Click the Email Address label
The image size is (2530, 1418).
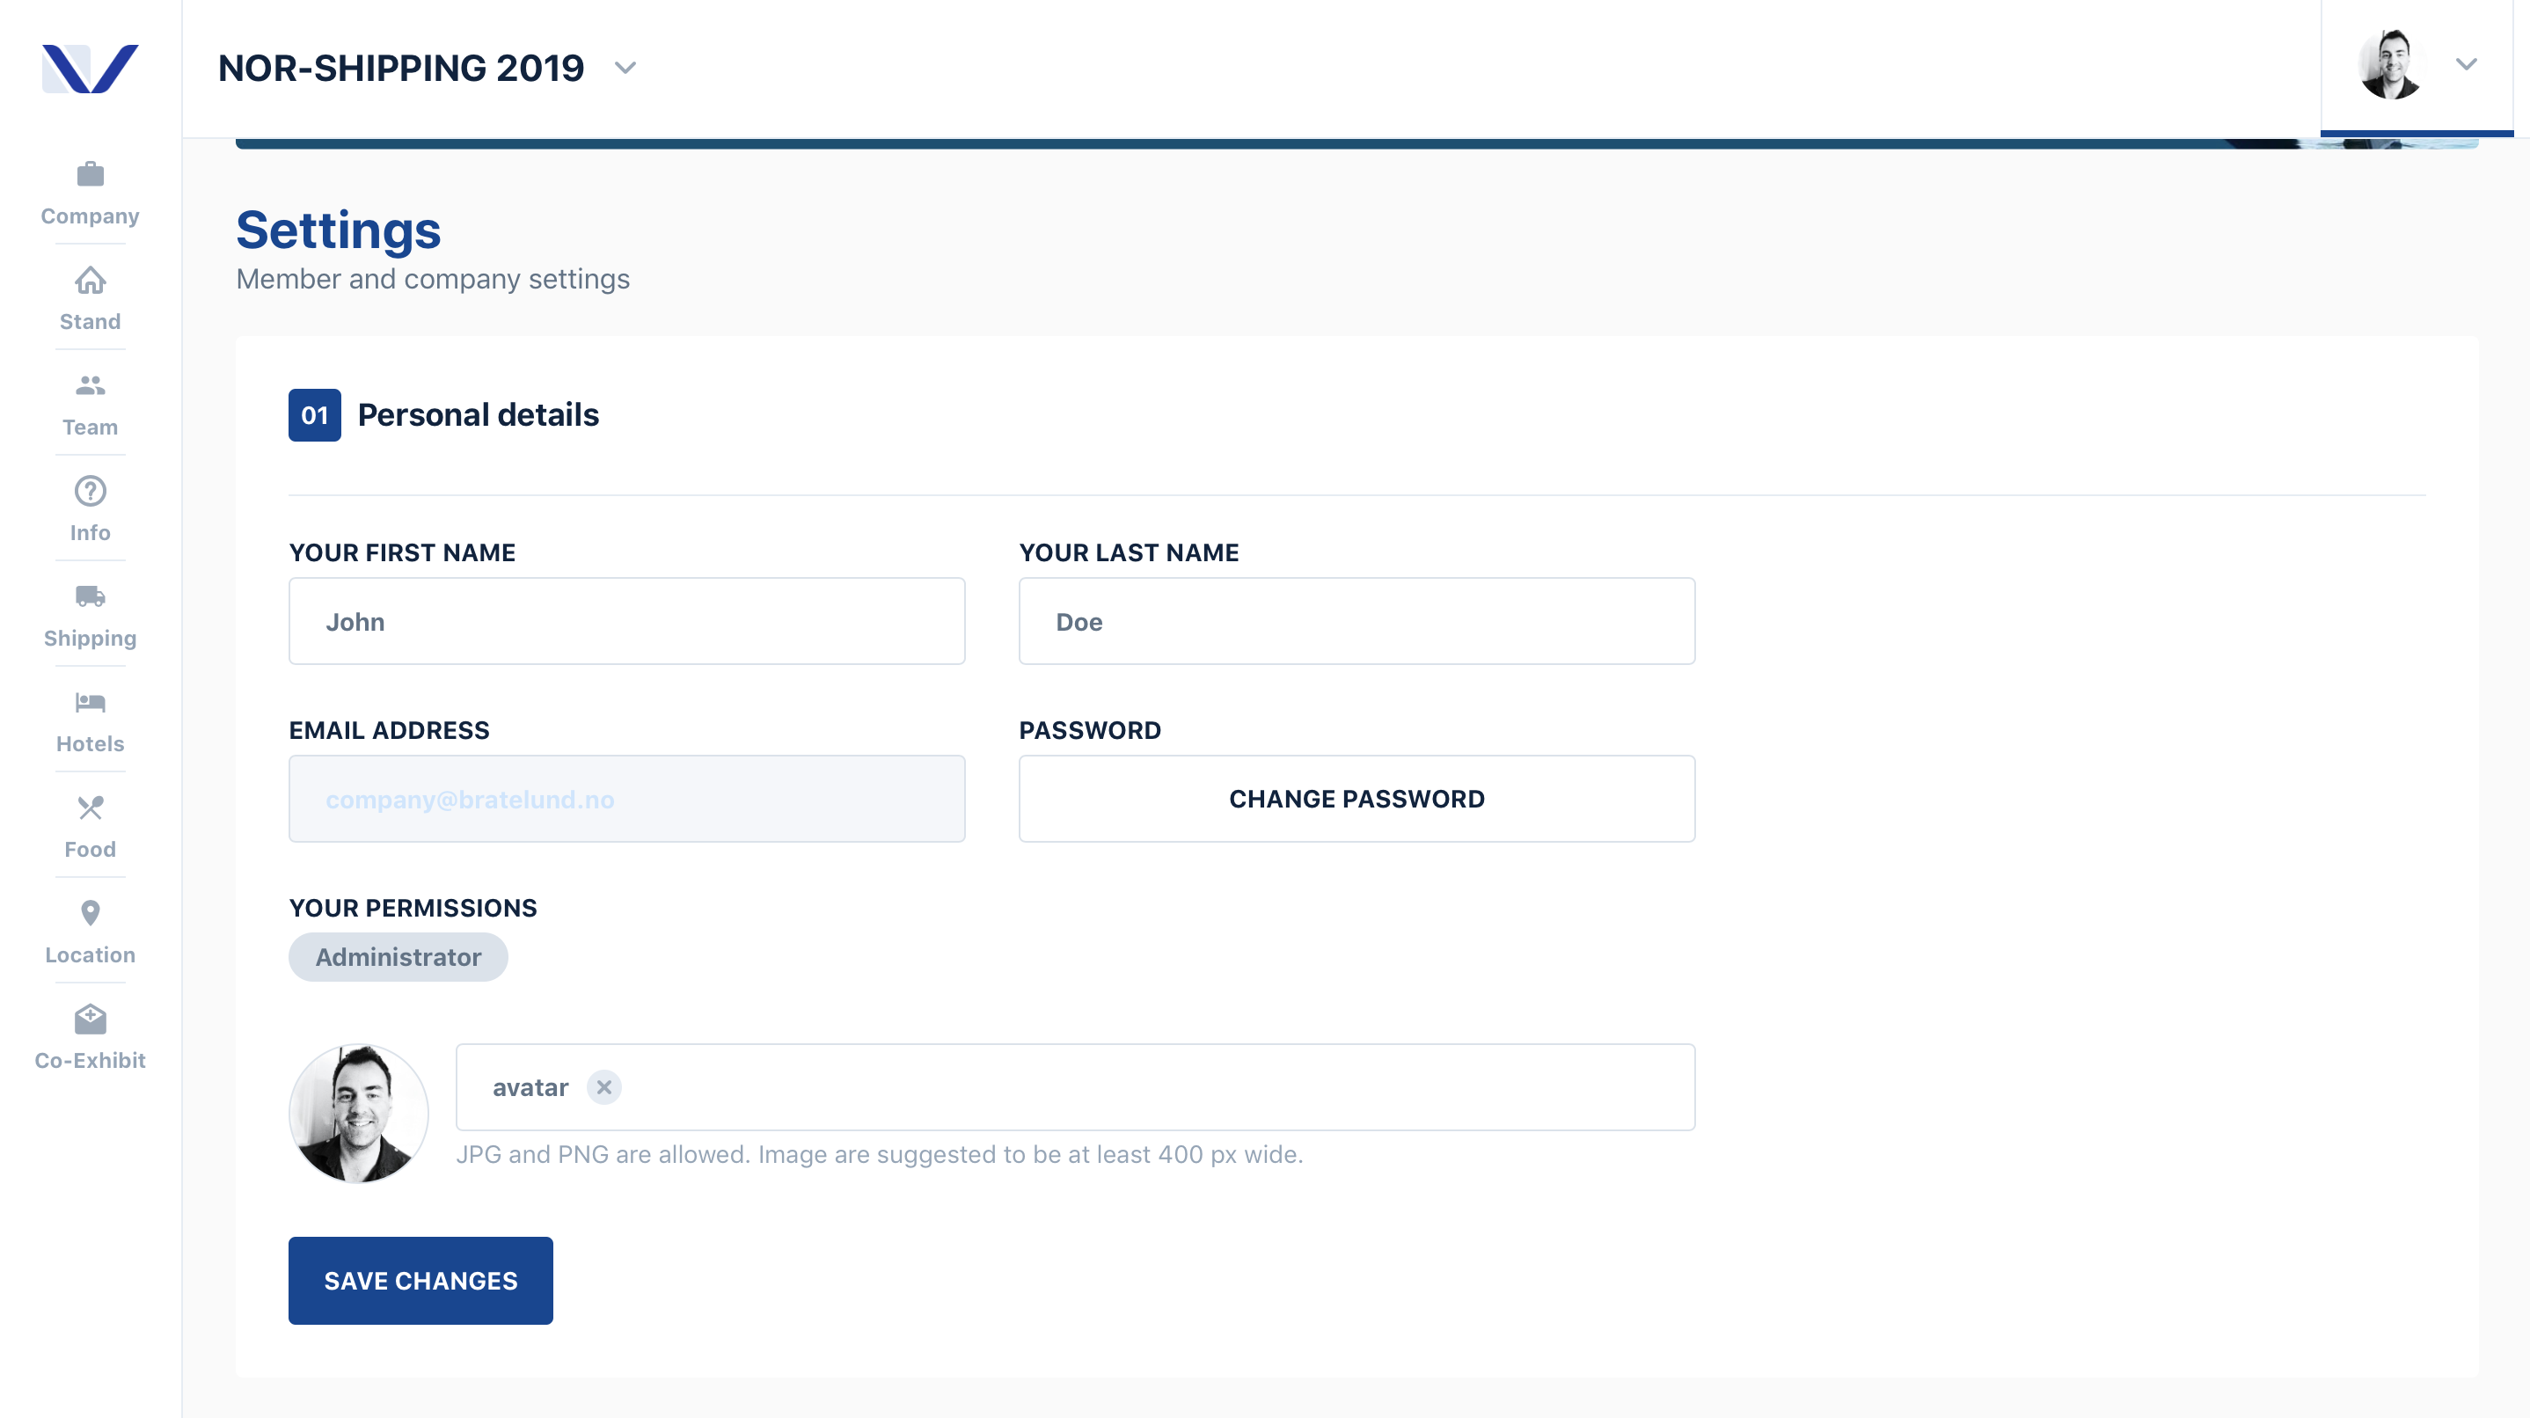tap(389, 731)
